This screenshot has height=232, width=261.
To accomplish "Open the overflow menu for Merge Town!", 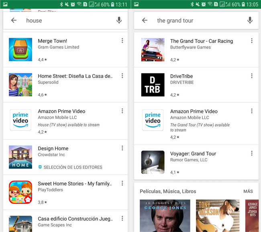I will pos(122,41).
